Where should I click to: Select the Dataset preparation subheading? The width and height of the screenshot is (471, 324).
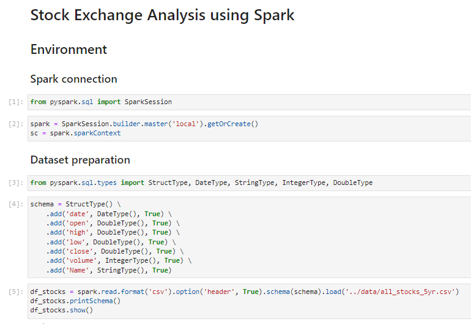pyautogui.click(x=80, y=160)
